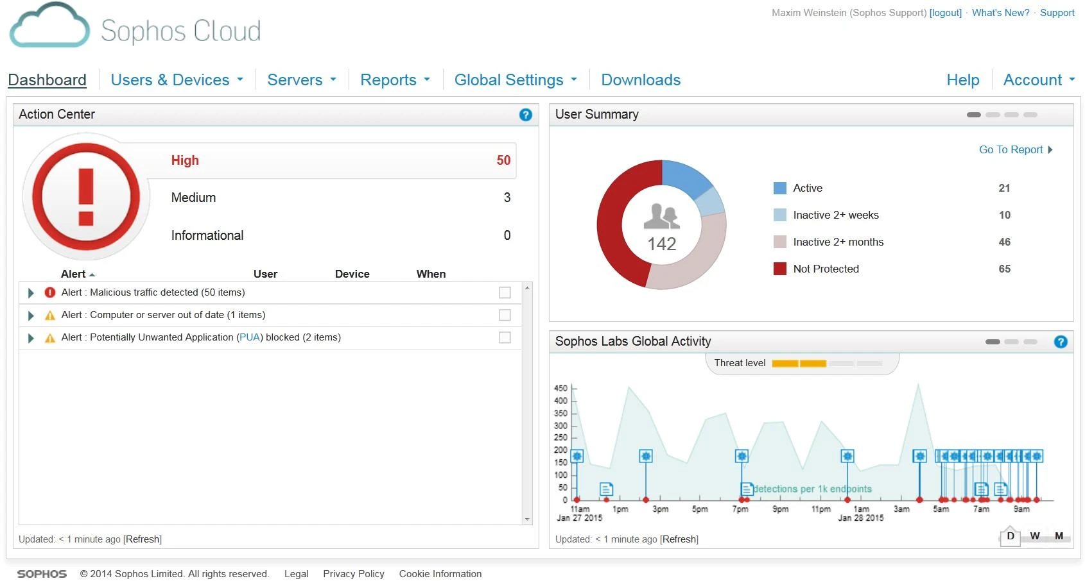Click the gear marker above 7pm on chart

[x=742, y=456]
